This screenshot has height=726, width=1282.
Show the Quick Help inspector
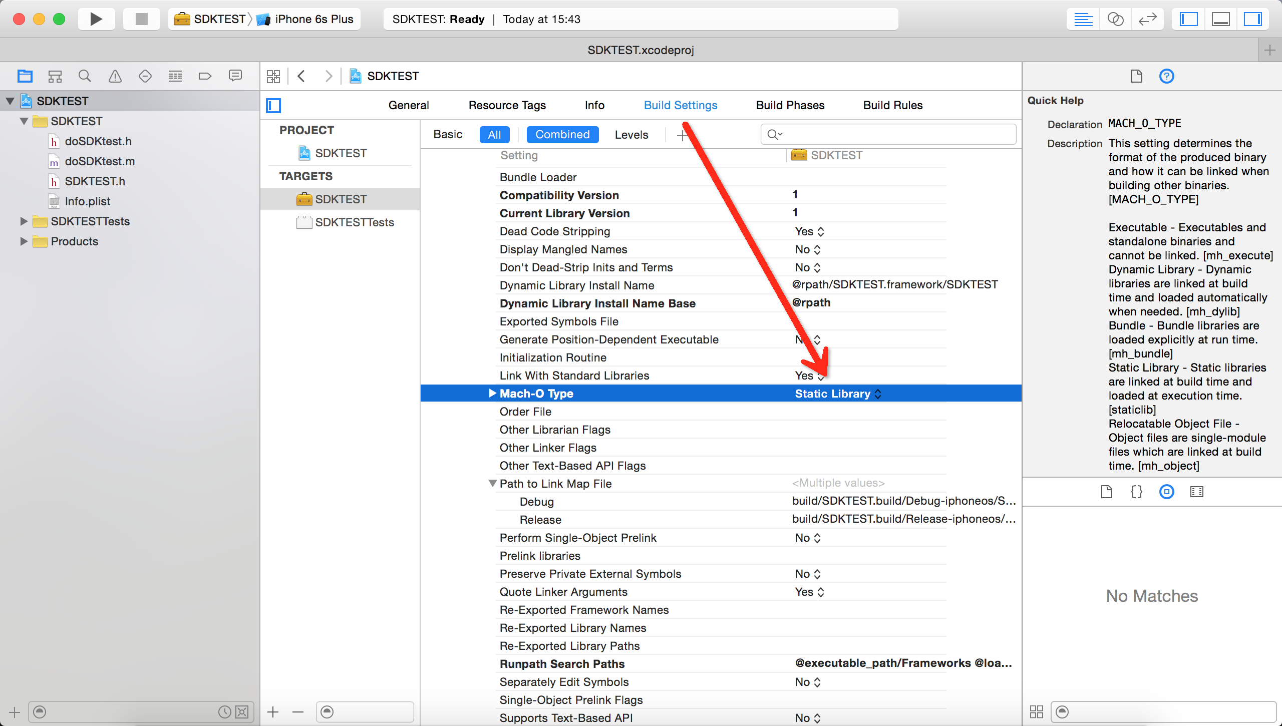[1167, 76]
